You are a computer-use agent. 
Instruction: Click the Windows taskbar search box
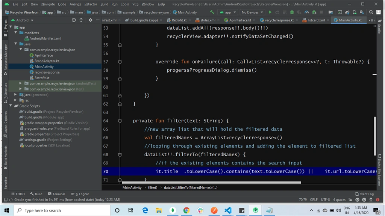(62, 210)
